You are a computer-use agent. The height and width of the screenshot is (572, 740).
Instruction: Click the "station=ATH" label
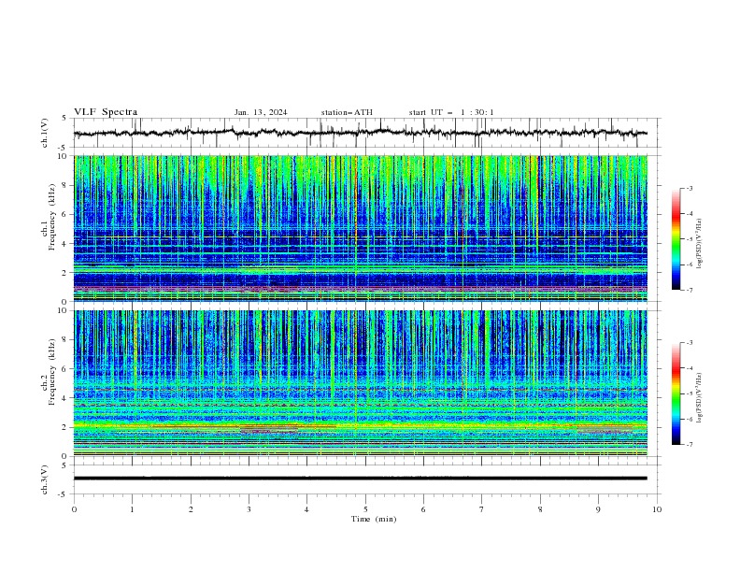[x=347, y=112]
